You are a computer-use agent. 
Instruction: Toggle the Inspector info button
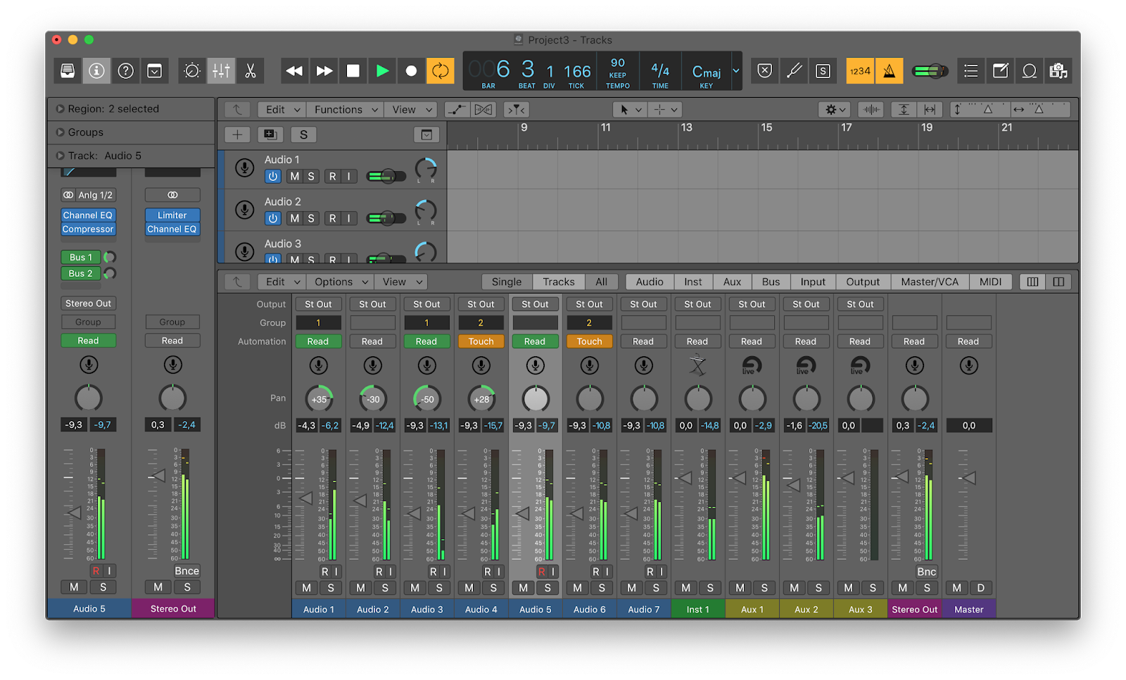[96, 70]
